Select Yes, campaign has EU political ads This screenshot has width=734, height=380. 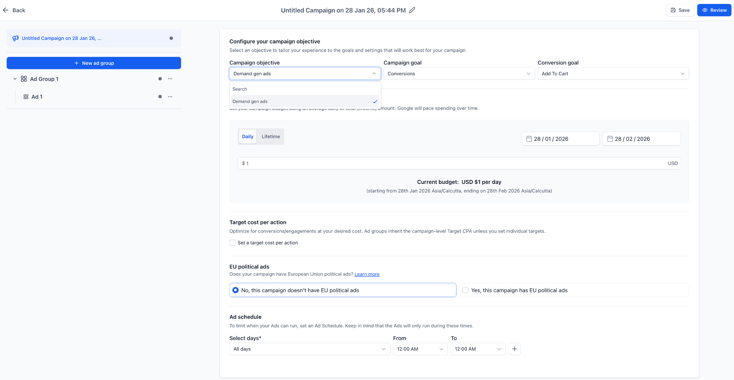[465, 290]
